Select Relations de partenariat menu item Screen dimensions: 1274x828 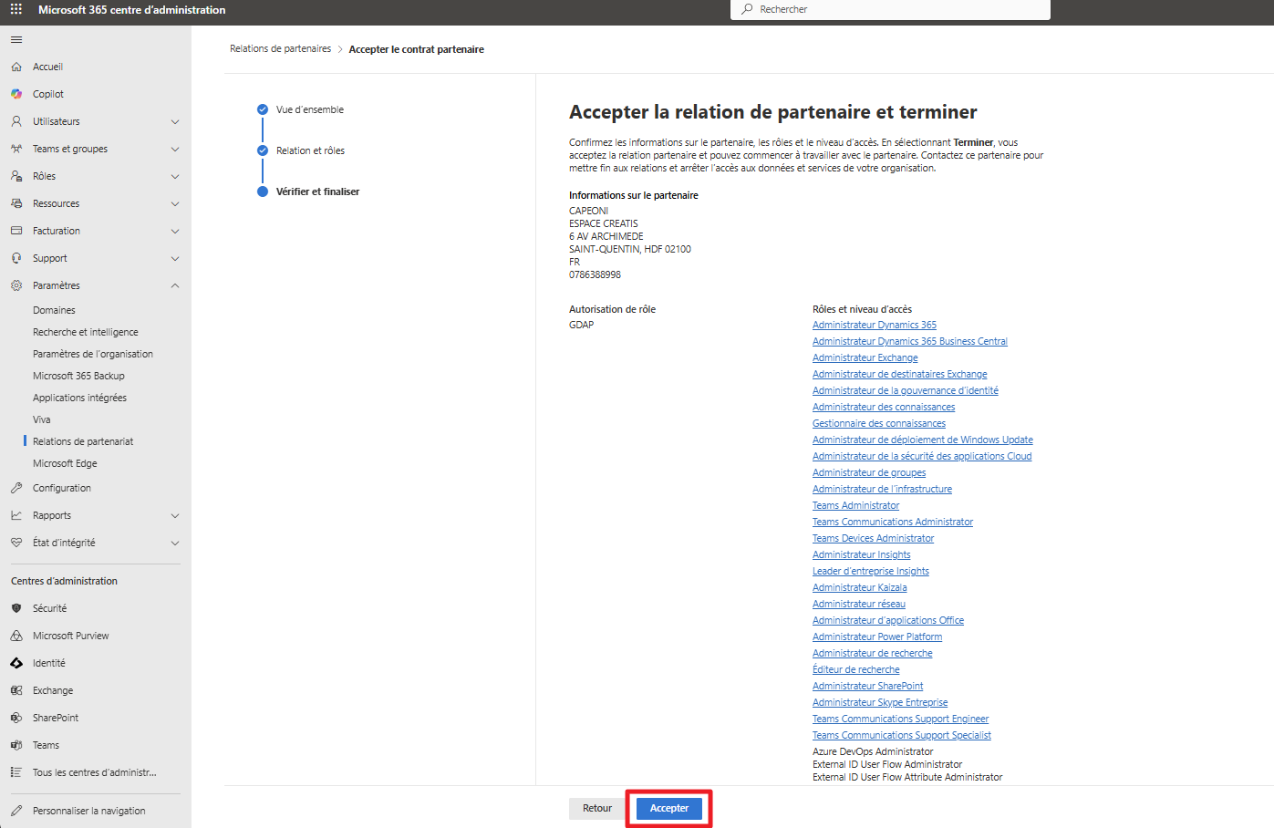83,441
